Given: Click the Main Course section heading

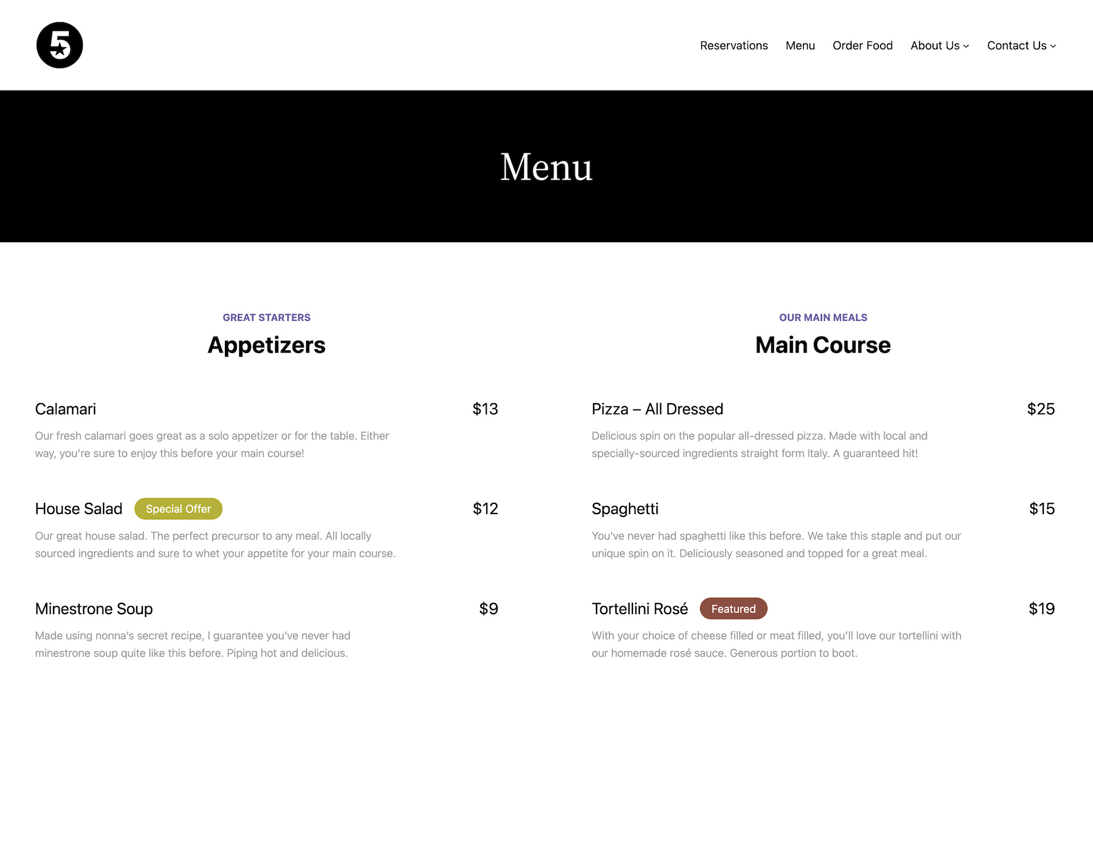Looking at the screenshot, I should coord(823,345).
